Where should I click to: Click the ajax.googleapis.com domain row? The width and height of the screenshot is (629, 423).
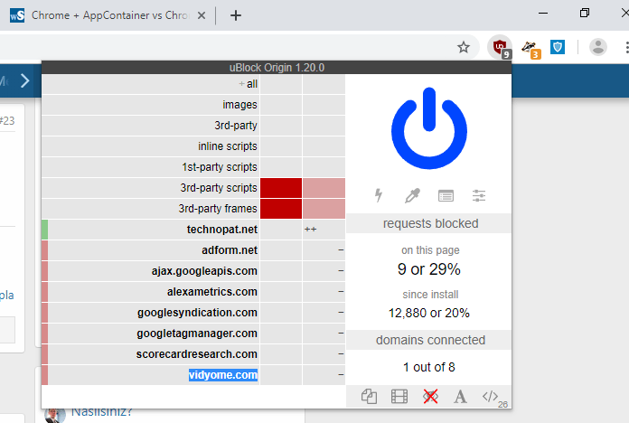151,271
